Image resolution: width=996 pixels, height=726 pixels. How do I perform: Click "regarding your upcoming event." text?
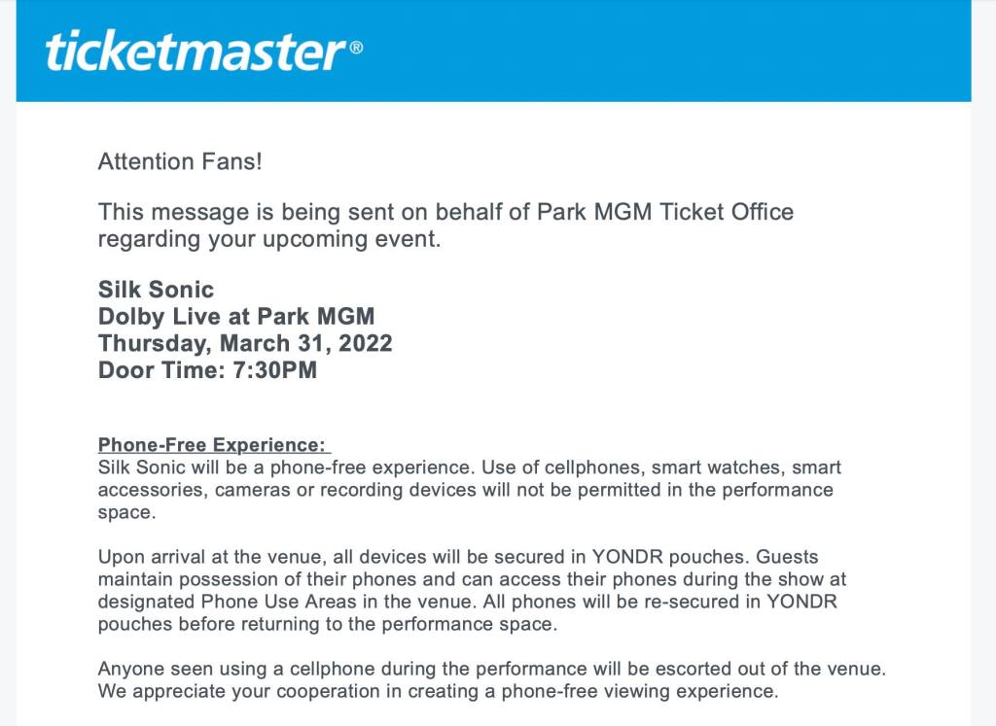click(269, 239)
